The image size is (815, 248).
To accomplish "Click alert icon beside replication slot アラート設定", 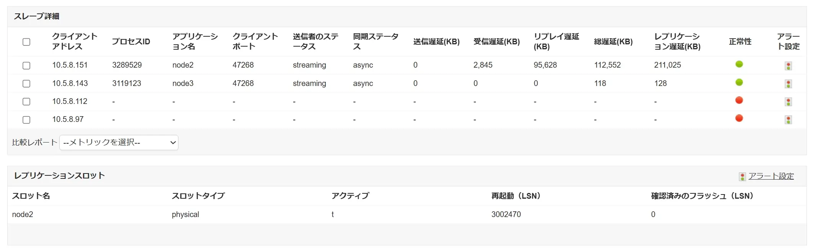I will click(x=742, y=176).
